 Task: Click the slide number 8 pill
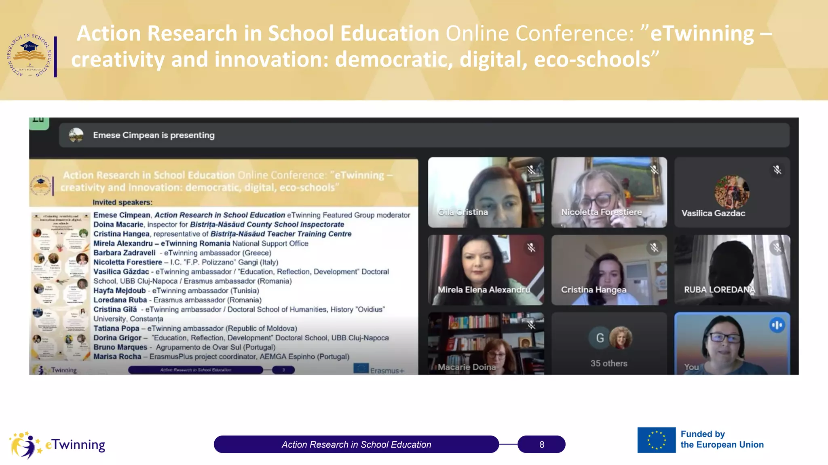coord(541,444)
